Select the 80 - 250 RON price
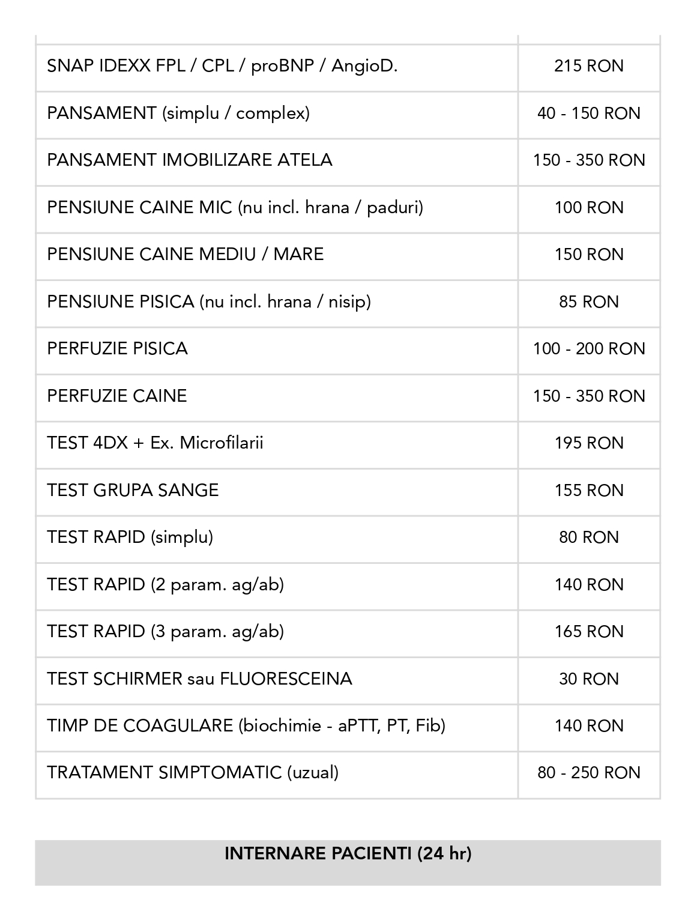The image size is (697, 920). tap(589, 773)
